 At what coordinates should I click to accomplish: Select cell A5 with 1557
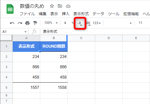coord(26,87)
